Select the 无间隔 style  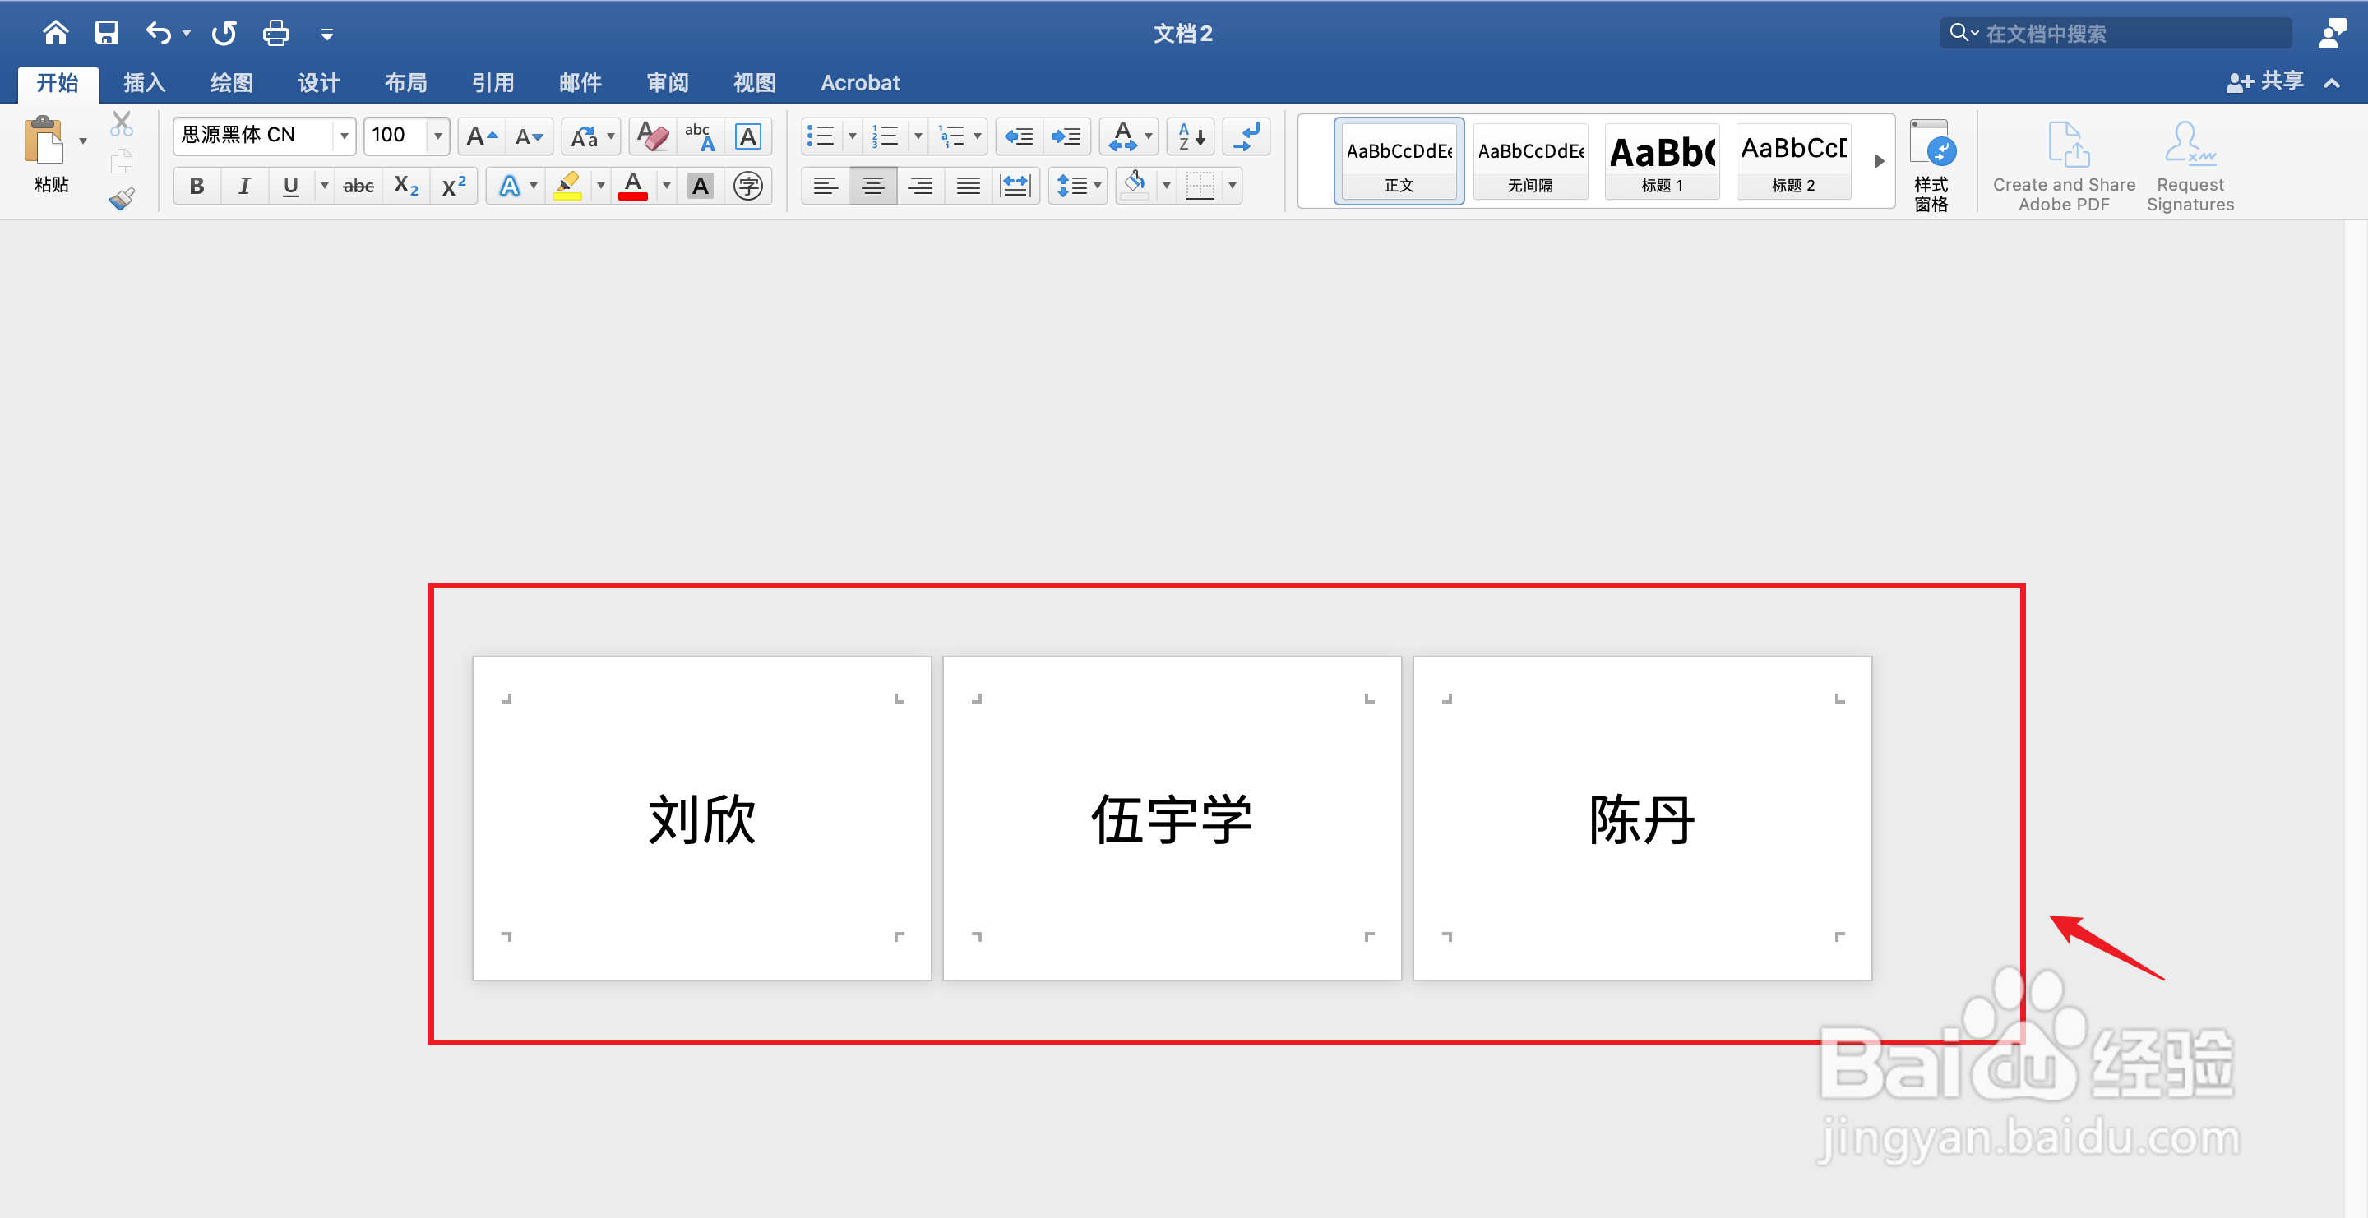pyautogui.click(x=1530, y=161)
